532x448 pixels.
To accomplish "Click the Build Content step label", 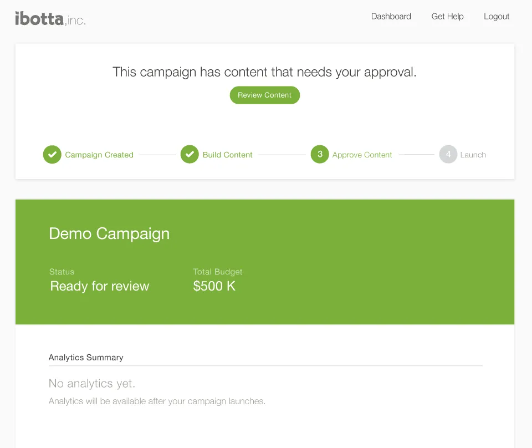I will [227, 155].
